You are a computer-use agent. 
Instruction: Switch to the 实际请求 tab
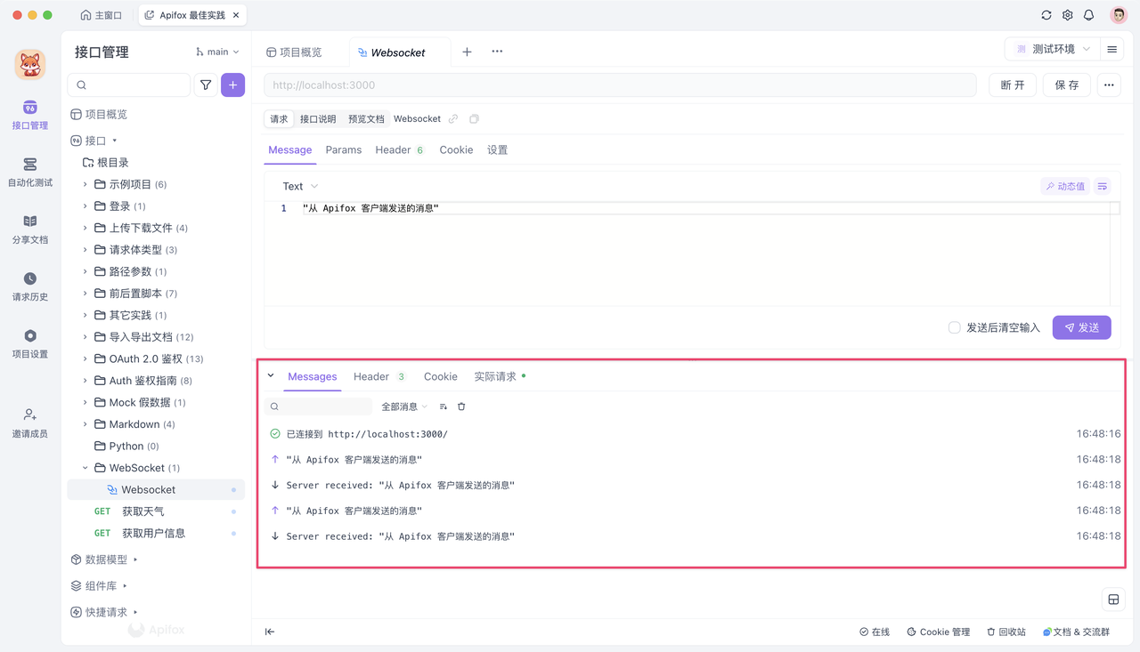tap(500, 376)
